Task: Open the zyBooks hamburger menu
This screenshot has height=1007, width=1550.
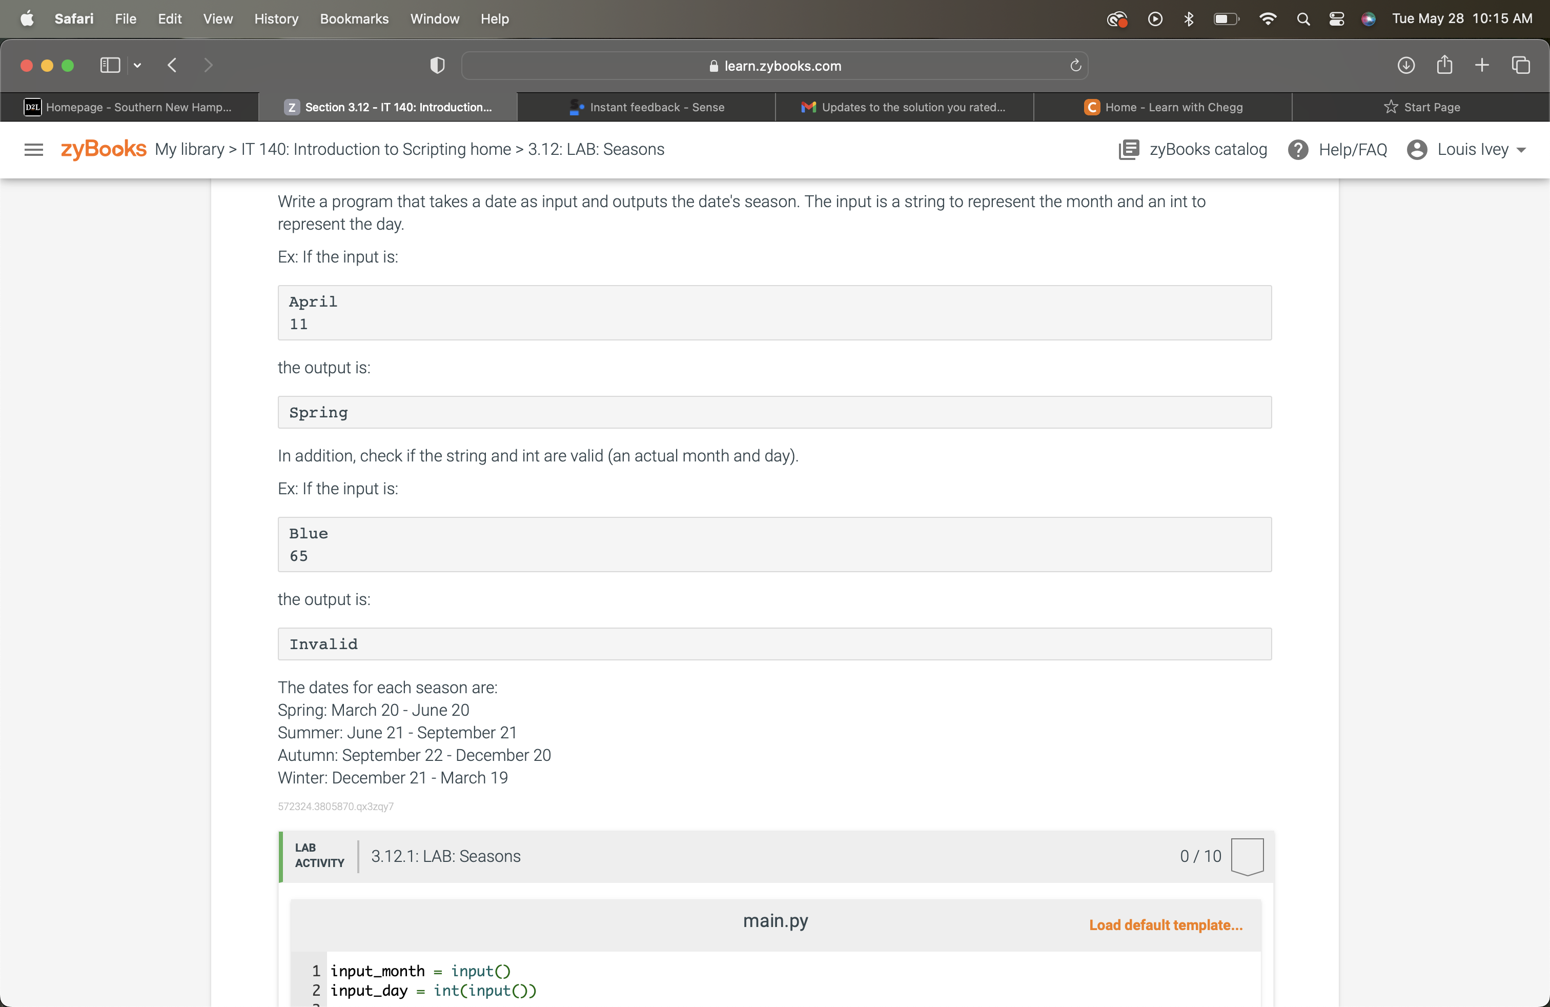Action: tap(33, 149)
